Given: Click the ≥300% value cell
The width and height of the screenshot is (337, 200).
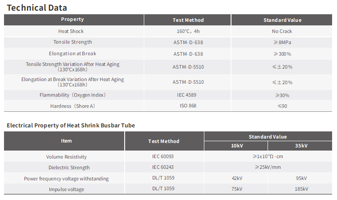Looking at the screenshot, I should point(282,54).
